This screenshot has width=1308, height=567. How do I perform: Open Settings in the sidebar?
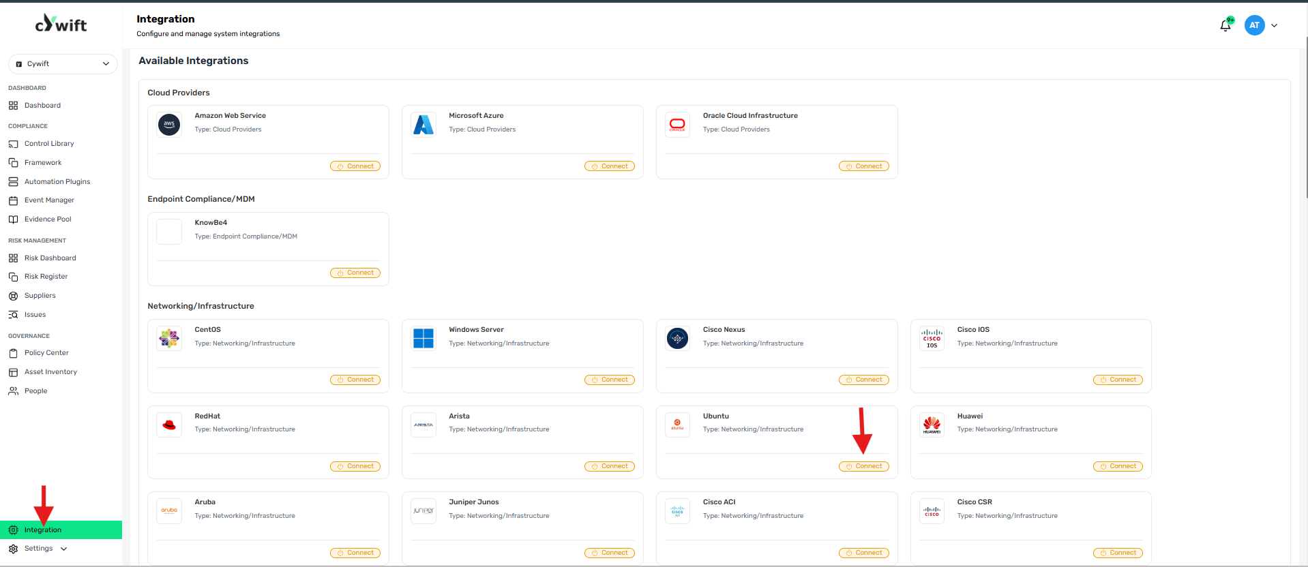[38, 549]
